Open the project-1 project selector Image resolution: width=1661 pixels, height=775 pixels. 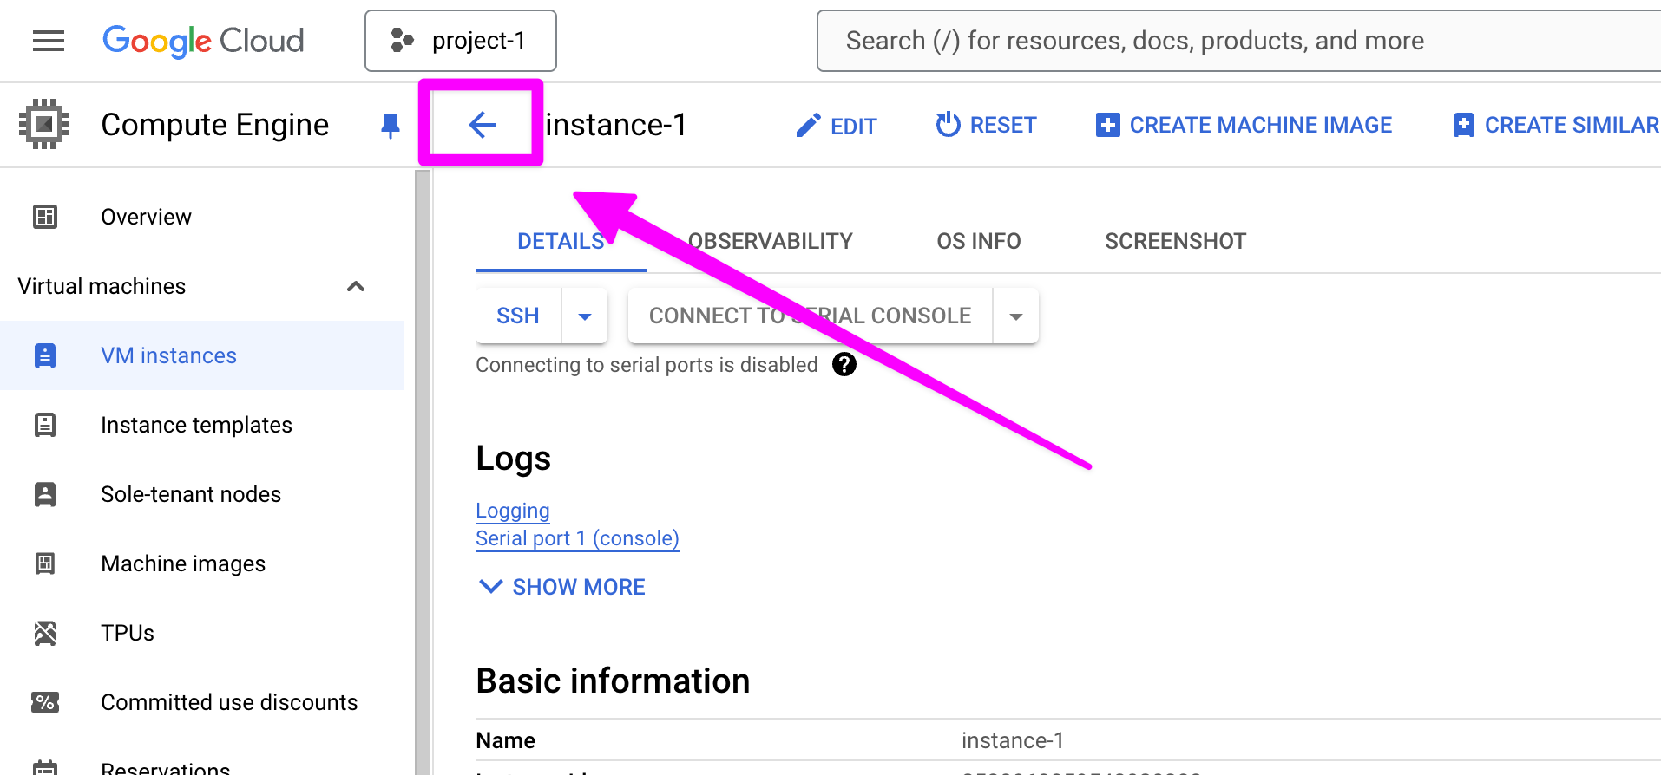pos(461,41)
